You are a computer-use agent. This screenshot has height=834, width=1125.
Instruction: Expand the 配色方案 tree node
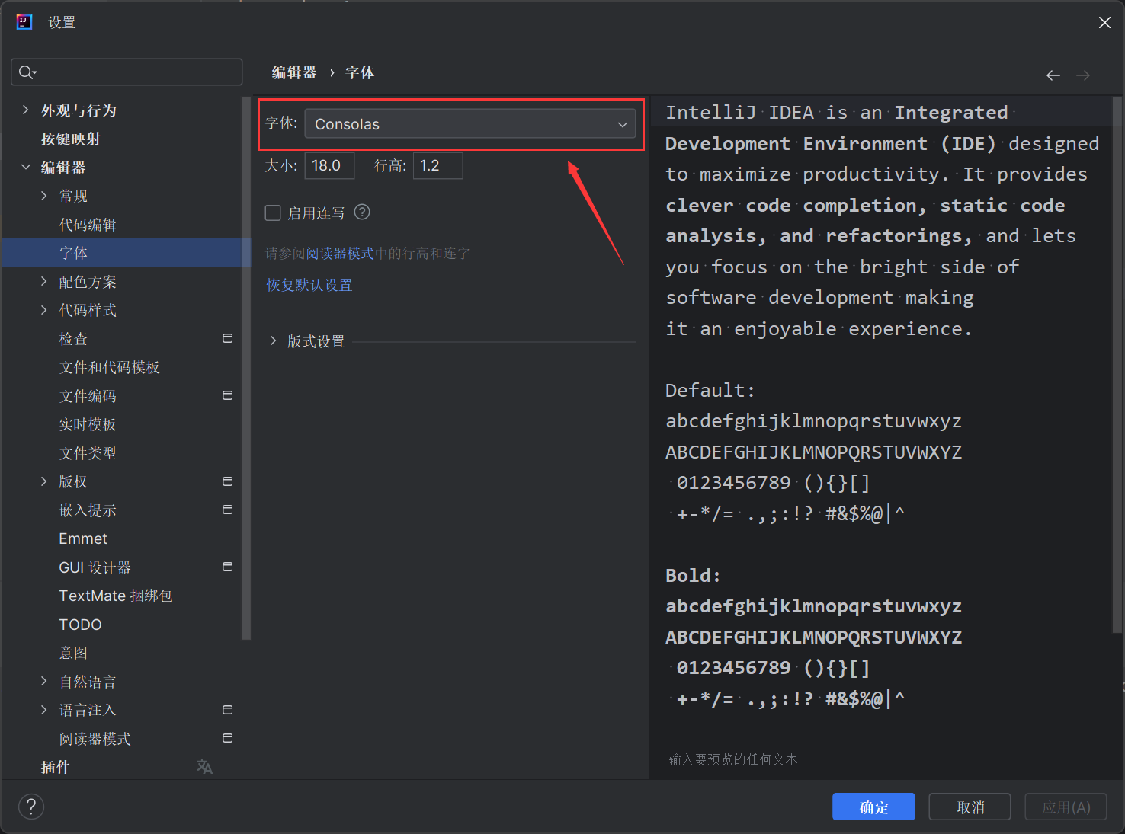44,282
